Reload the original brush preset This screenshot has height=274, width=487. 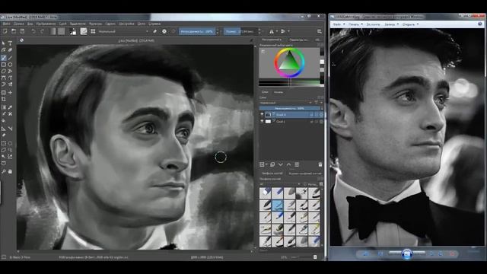173,31
